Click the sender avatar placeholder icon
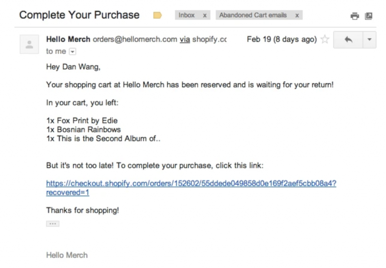Image resolution: width=386 pixels, height=268 pixels. pos(29,44)
